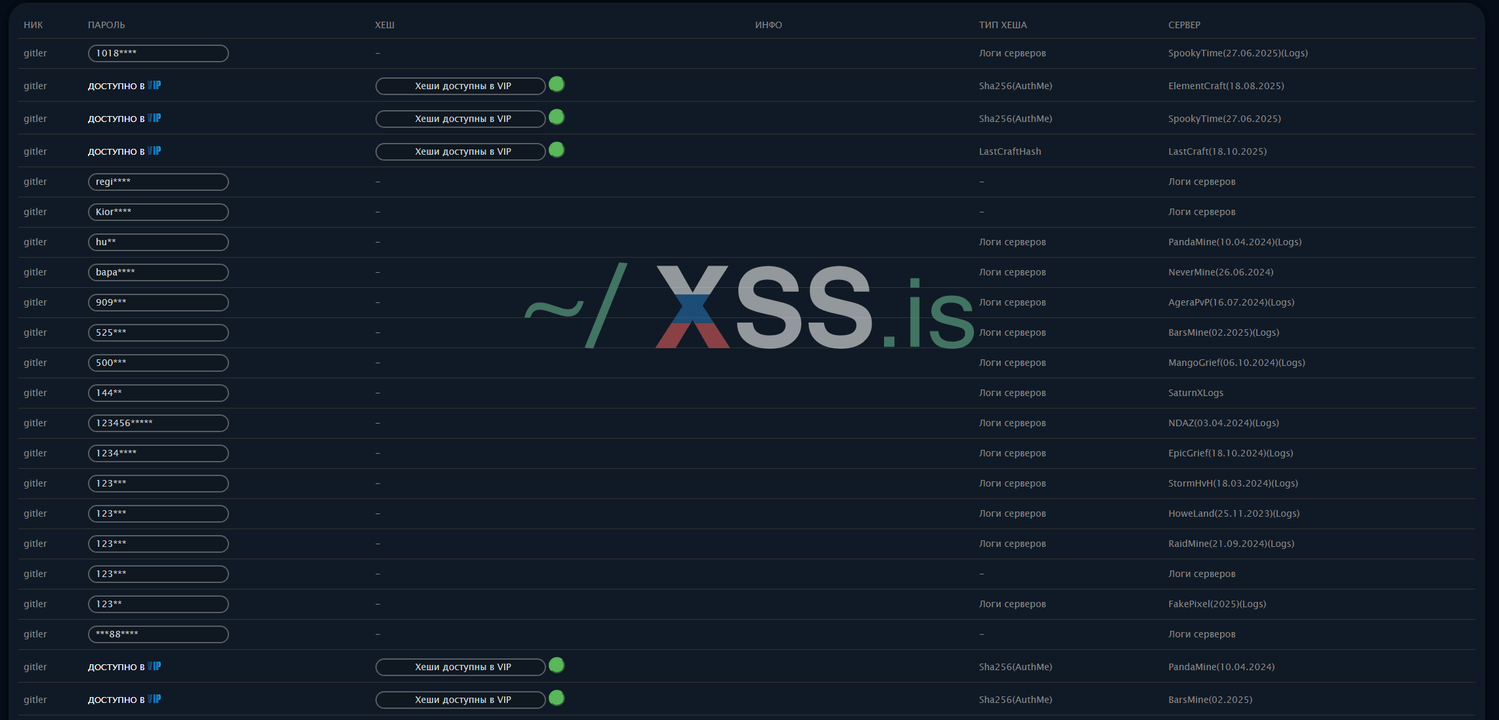Click the password field showing regi****
1499x720 pixels.
158,182
